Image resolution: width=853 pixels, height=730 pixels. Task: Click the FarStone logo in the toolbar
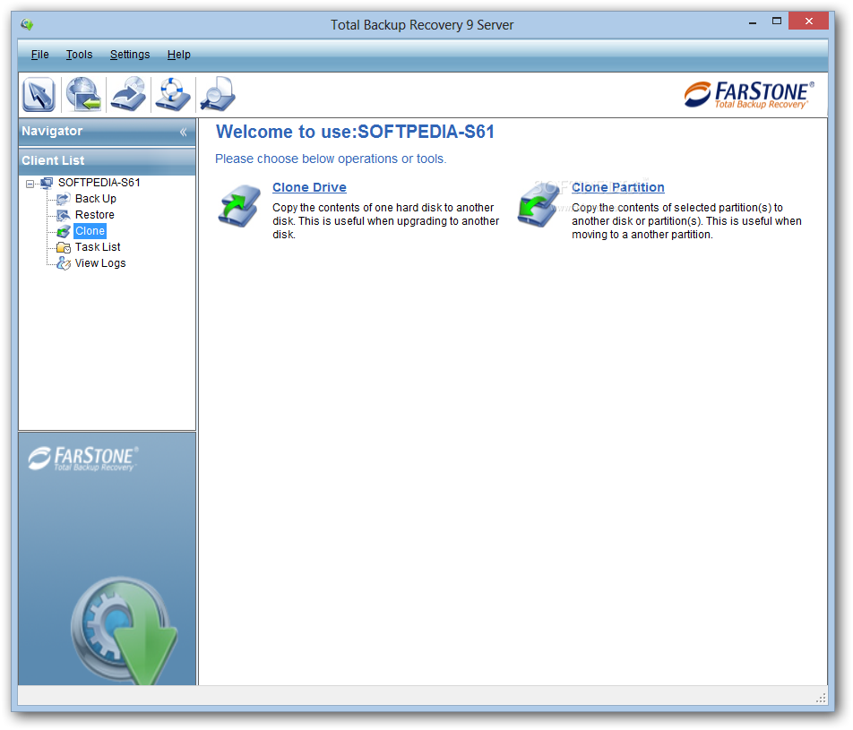pos(749,95)
